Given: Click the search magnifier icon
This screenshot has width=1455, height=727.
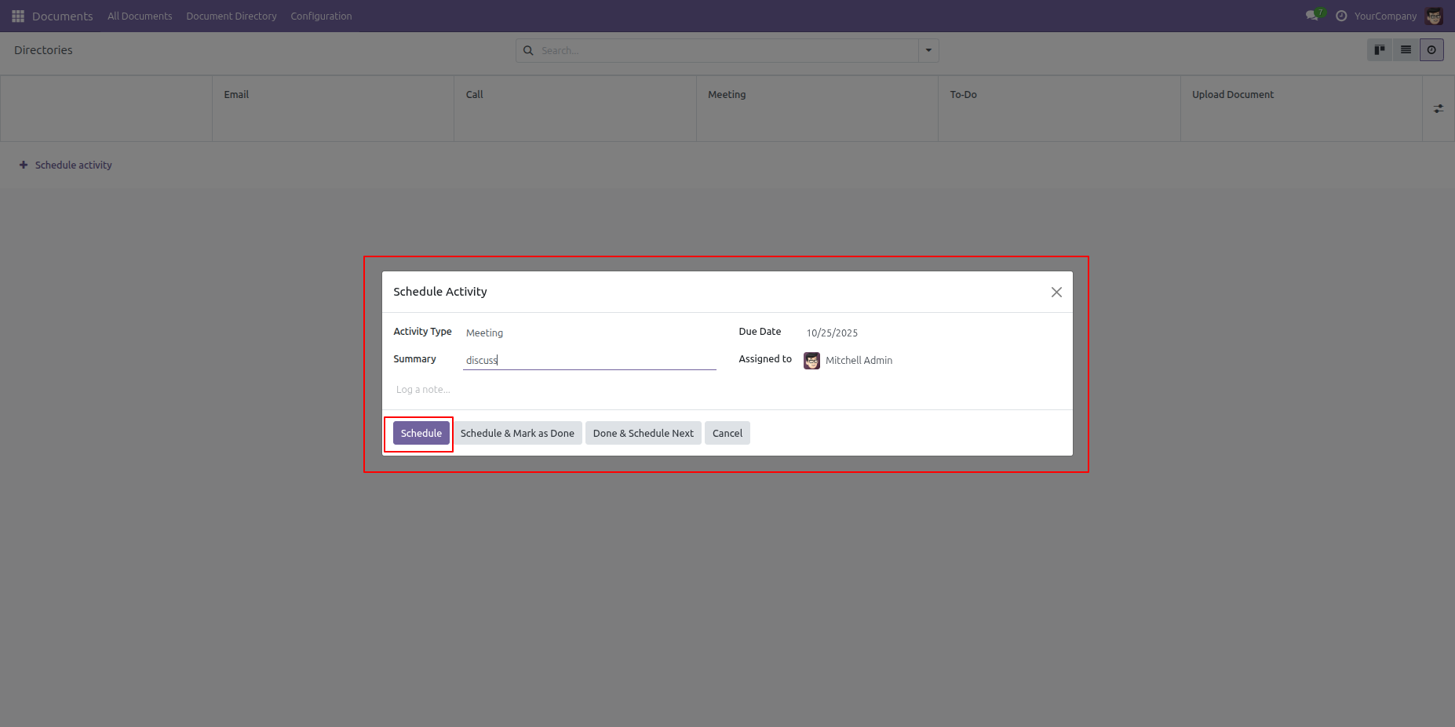Looking at the screenshot, I should (x=528, y=50).
